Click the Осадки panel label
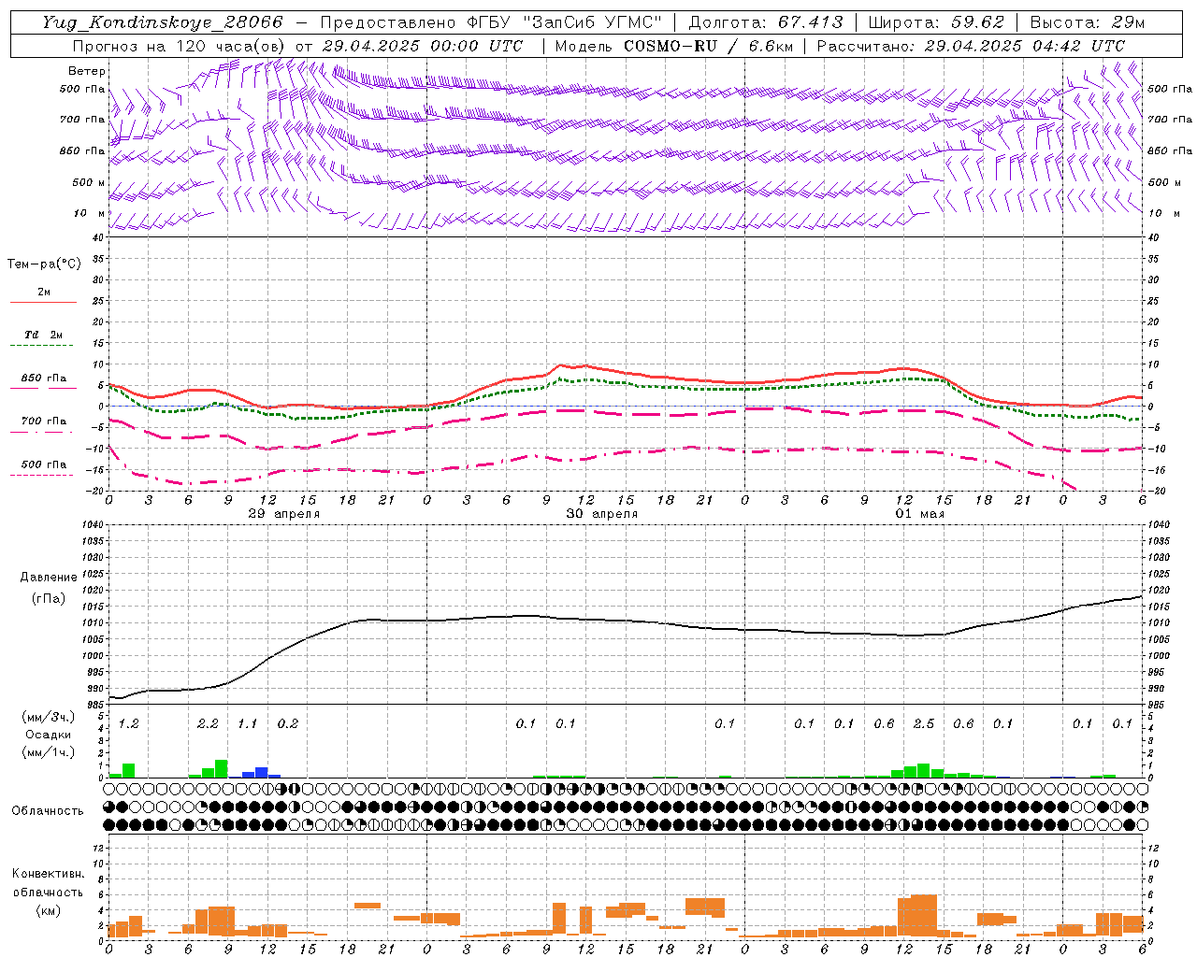This screenshot has height=957, width=1197. pos(48,735)
